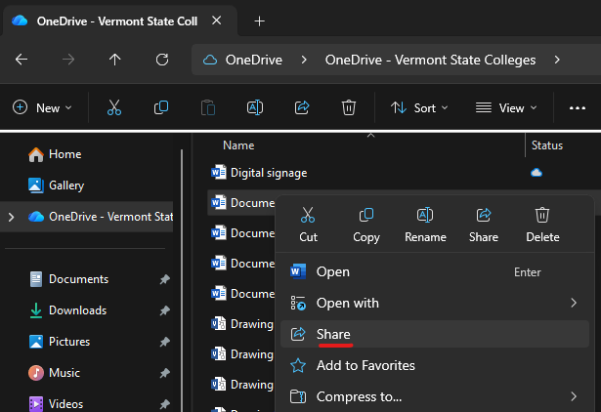
Task: Choose Rename in the context menu
Action: coord(425,225)
